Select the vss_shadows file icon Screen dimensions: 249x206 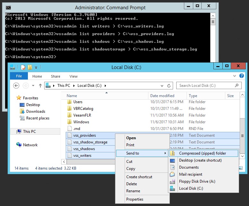coord(70,149)
